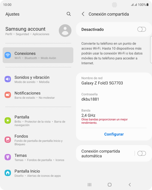
Task: Open Conexión compartida automática settings
Action: pyautogui.click(x=105, y=153)
